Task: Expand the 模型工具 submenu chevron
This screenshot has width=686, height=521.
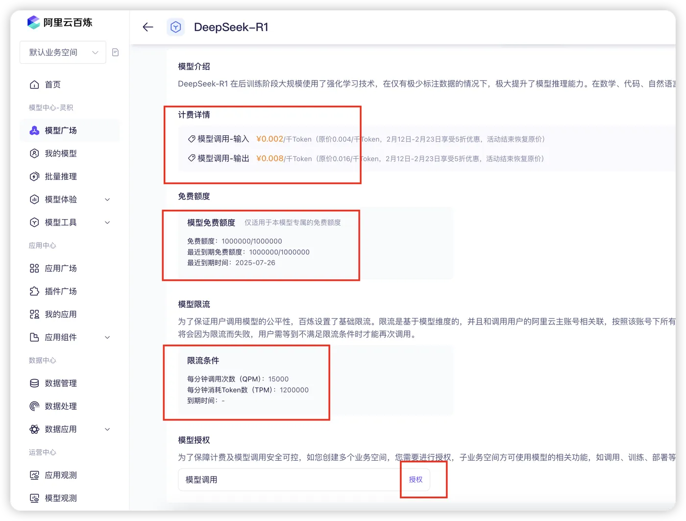Action: pos(107,223)
